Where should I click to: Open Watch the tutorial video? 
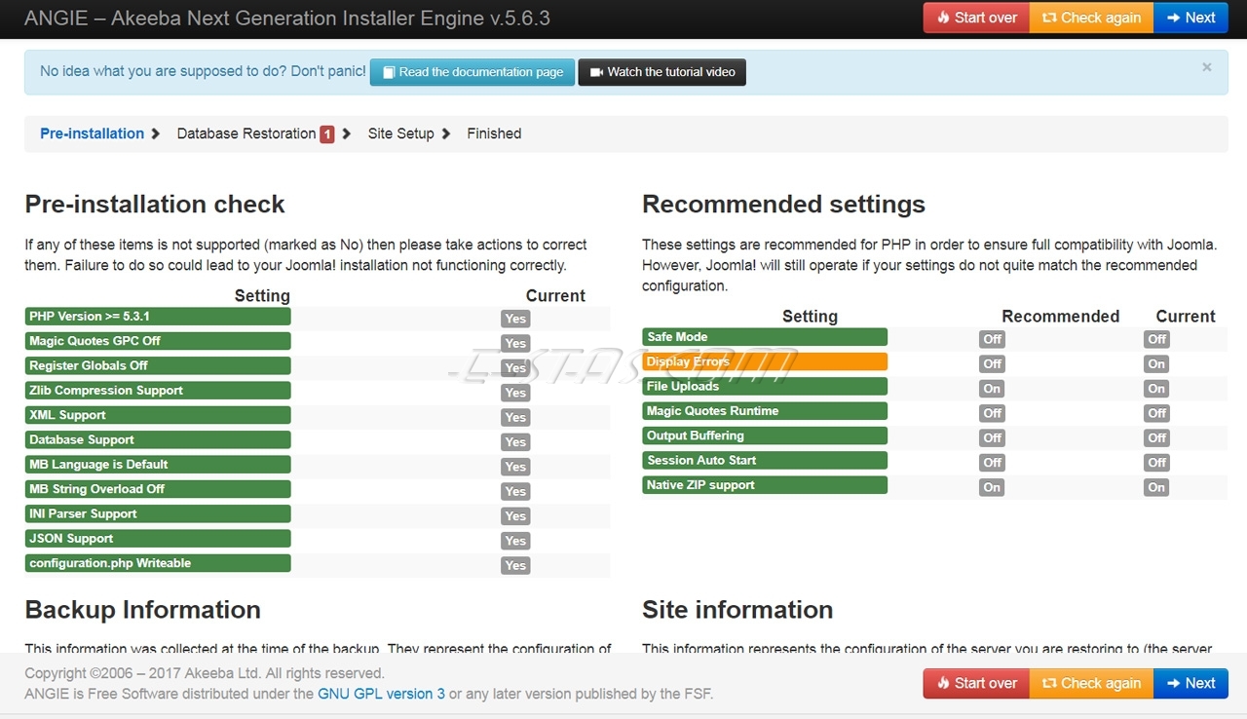coord(662,72)
